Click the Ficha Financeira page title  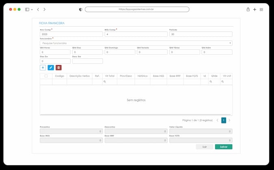pyautogui.click(x=52, y=23)
